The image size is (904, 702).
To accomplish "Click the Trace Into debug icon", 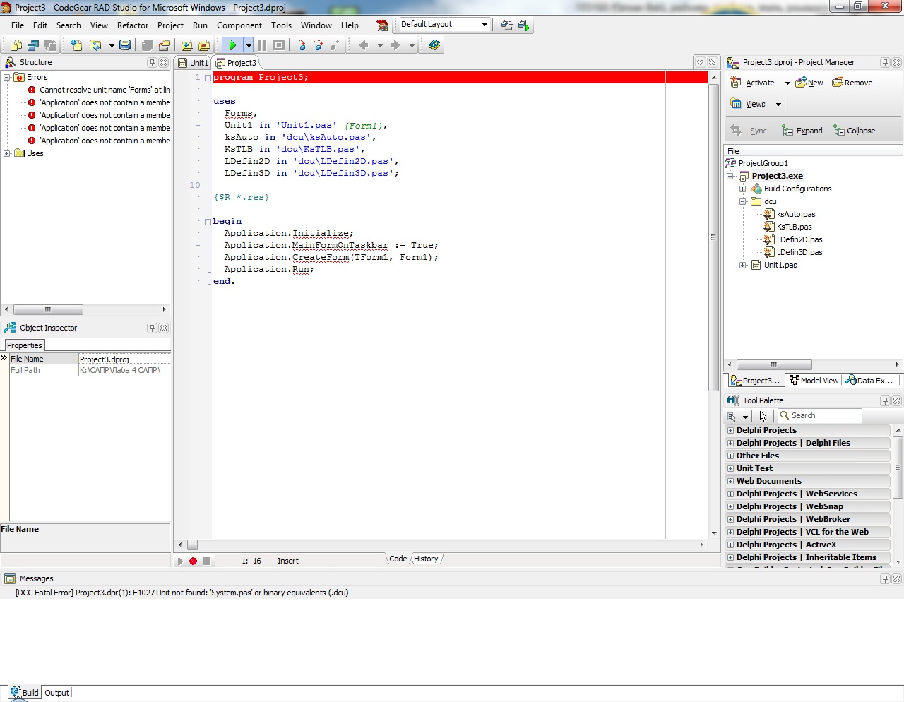I will click(302, 45).
